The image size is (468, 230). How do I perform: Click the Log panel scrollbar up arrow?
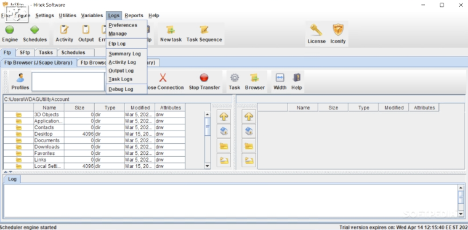(461, 188)
